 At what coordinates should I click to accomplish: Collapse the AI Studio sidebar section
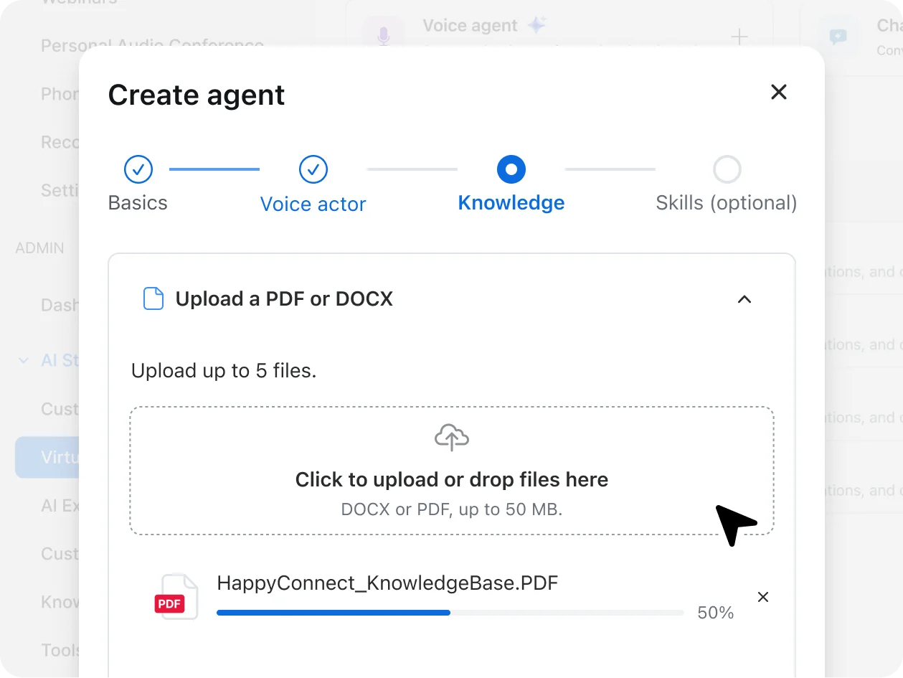(x=22, y=360)
